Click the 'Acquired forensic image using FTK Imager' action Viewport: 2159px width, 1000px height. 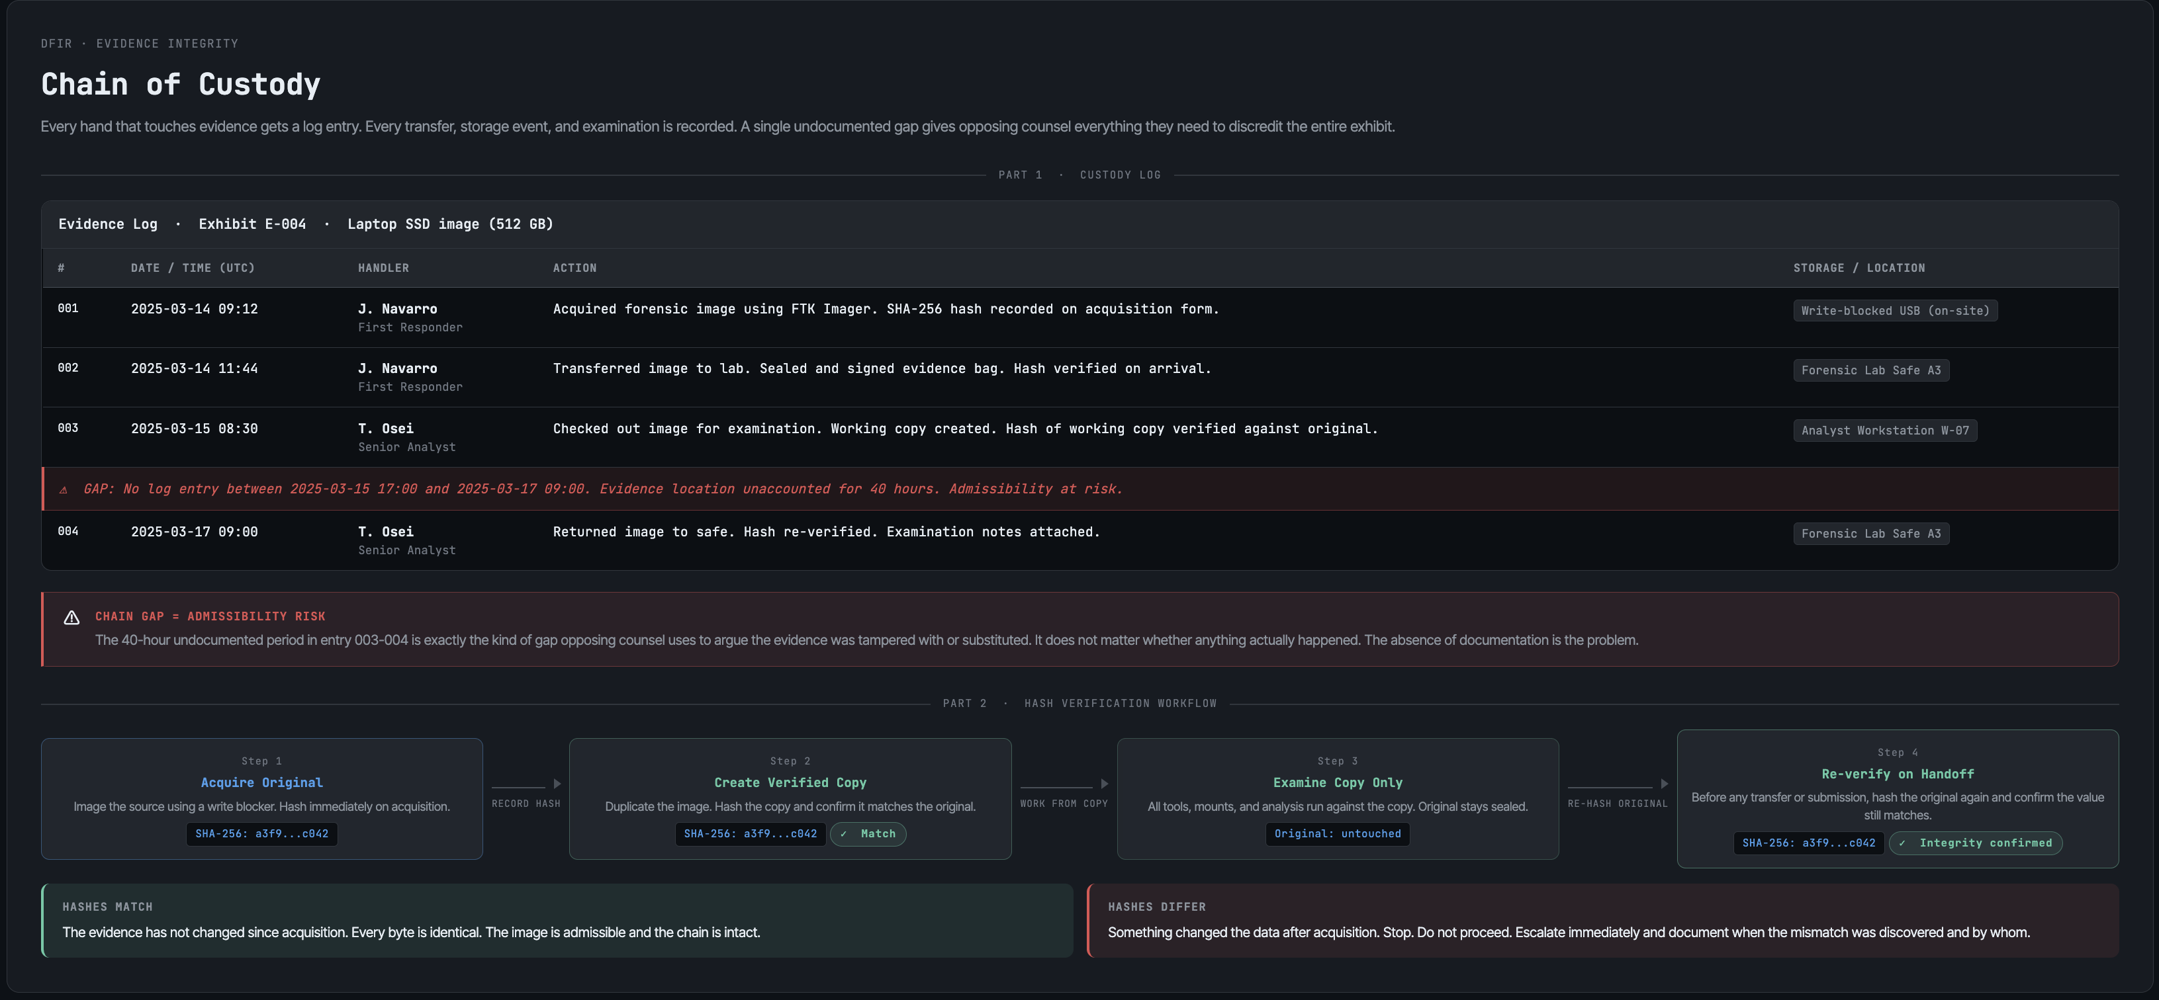pyautogui.click(x=886, y=309)
